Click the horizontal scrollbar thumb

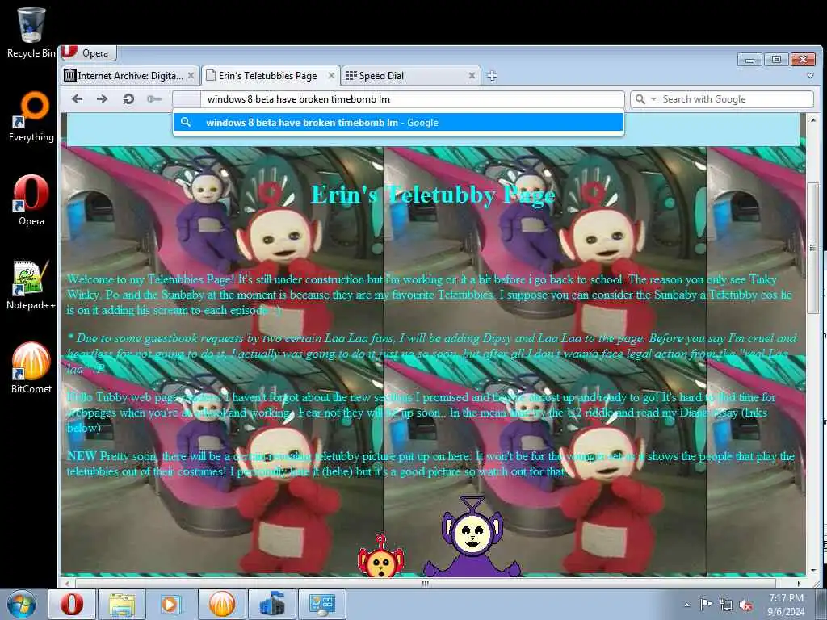click(x=425, y=583)
